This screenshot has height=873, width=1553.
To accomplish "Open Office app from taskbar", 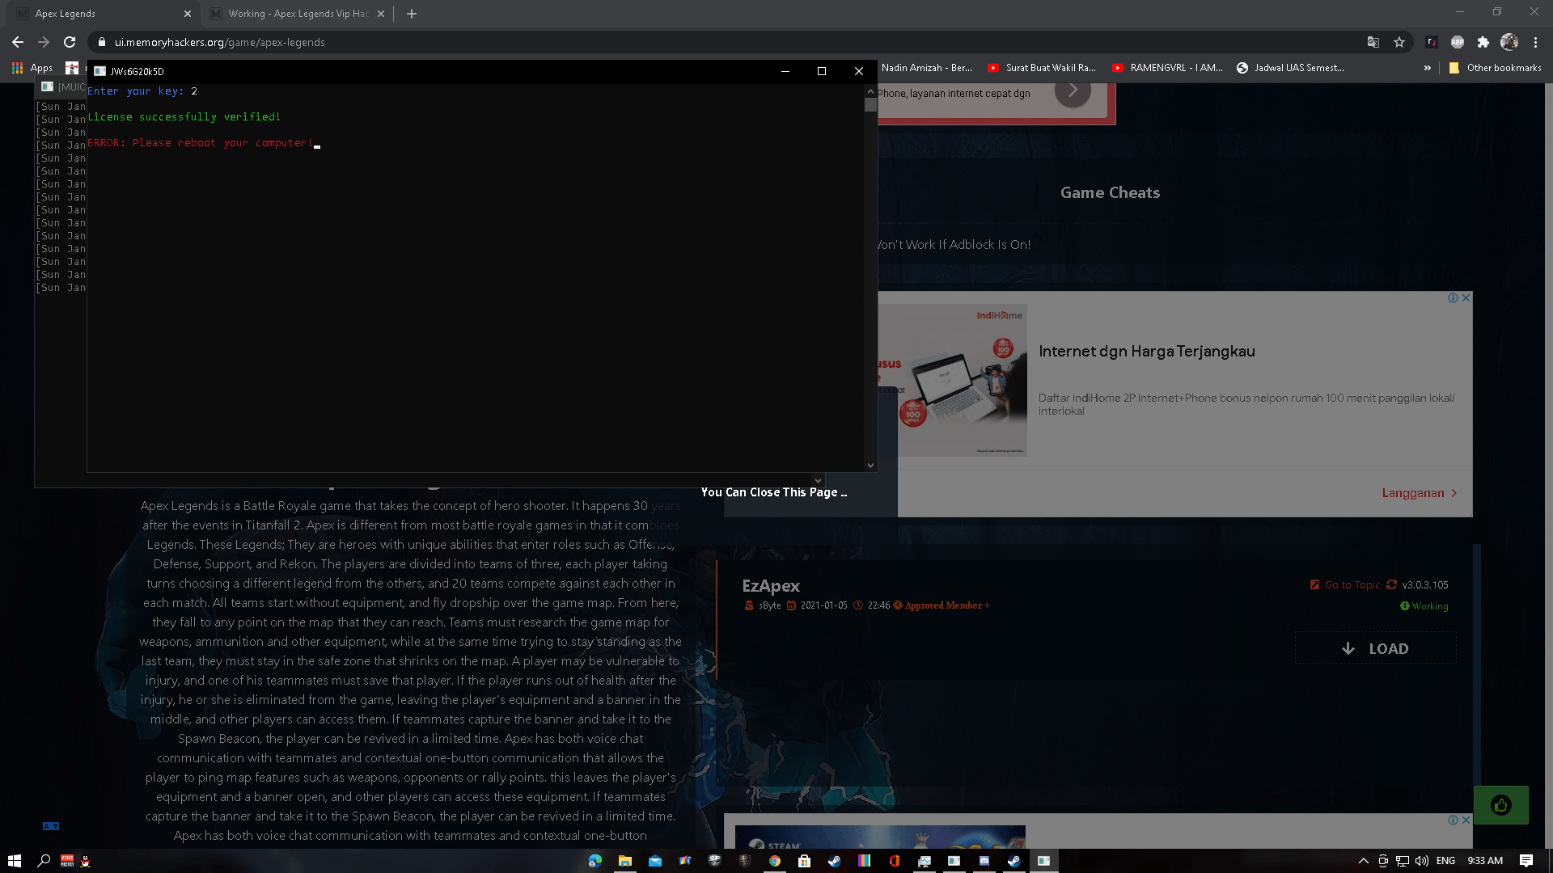I will point(894,861).
